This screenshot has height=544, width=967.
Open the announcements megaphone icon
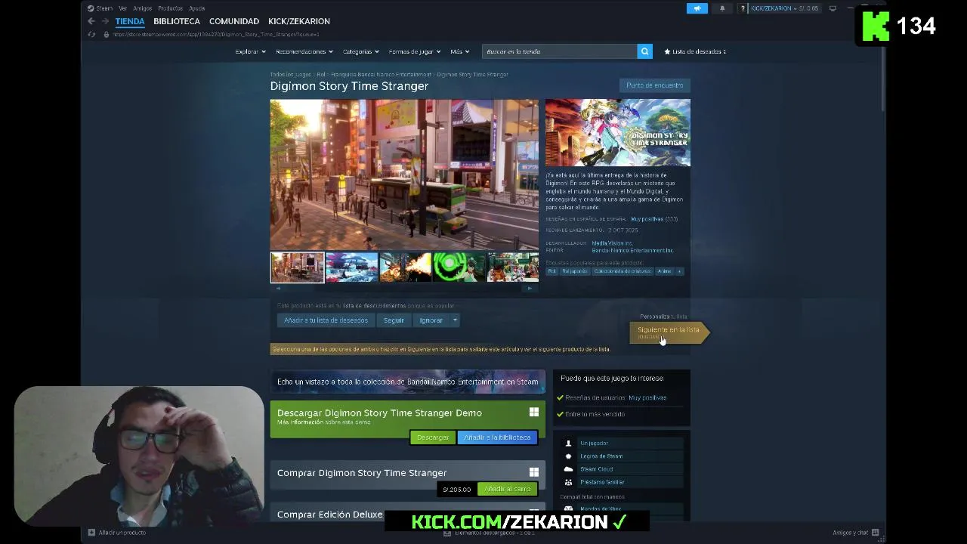pos(697,8)
